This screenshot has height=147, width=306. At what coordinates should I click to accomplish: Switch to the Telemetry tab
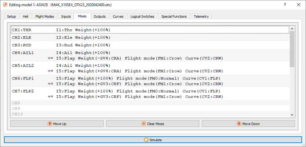point(201,17)
